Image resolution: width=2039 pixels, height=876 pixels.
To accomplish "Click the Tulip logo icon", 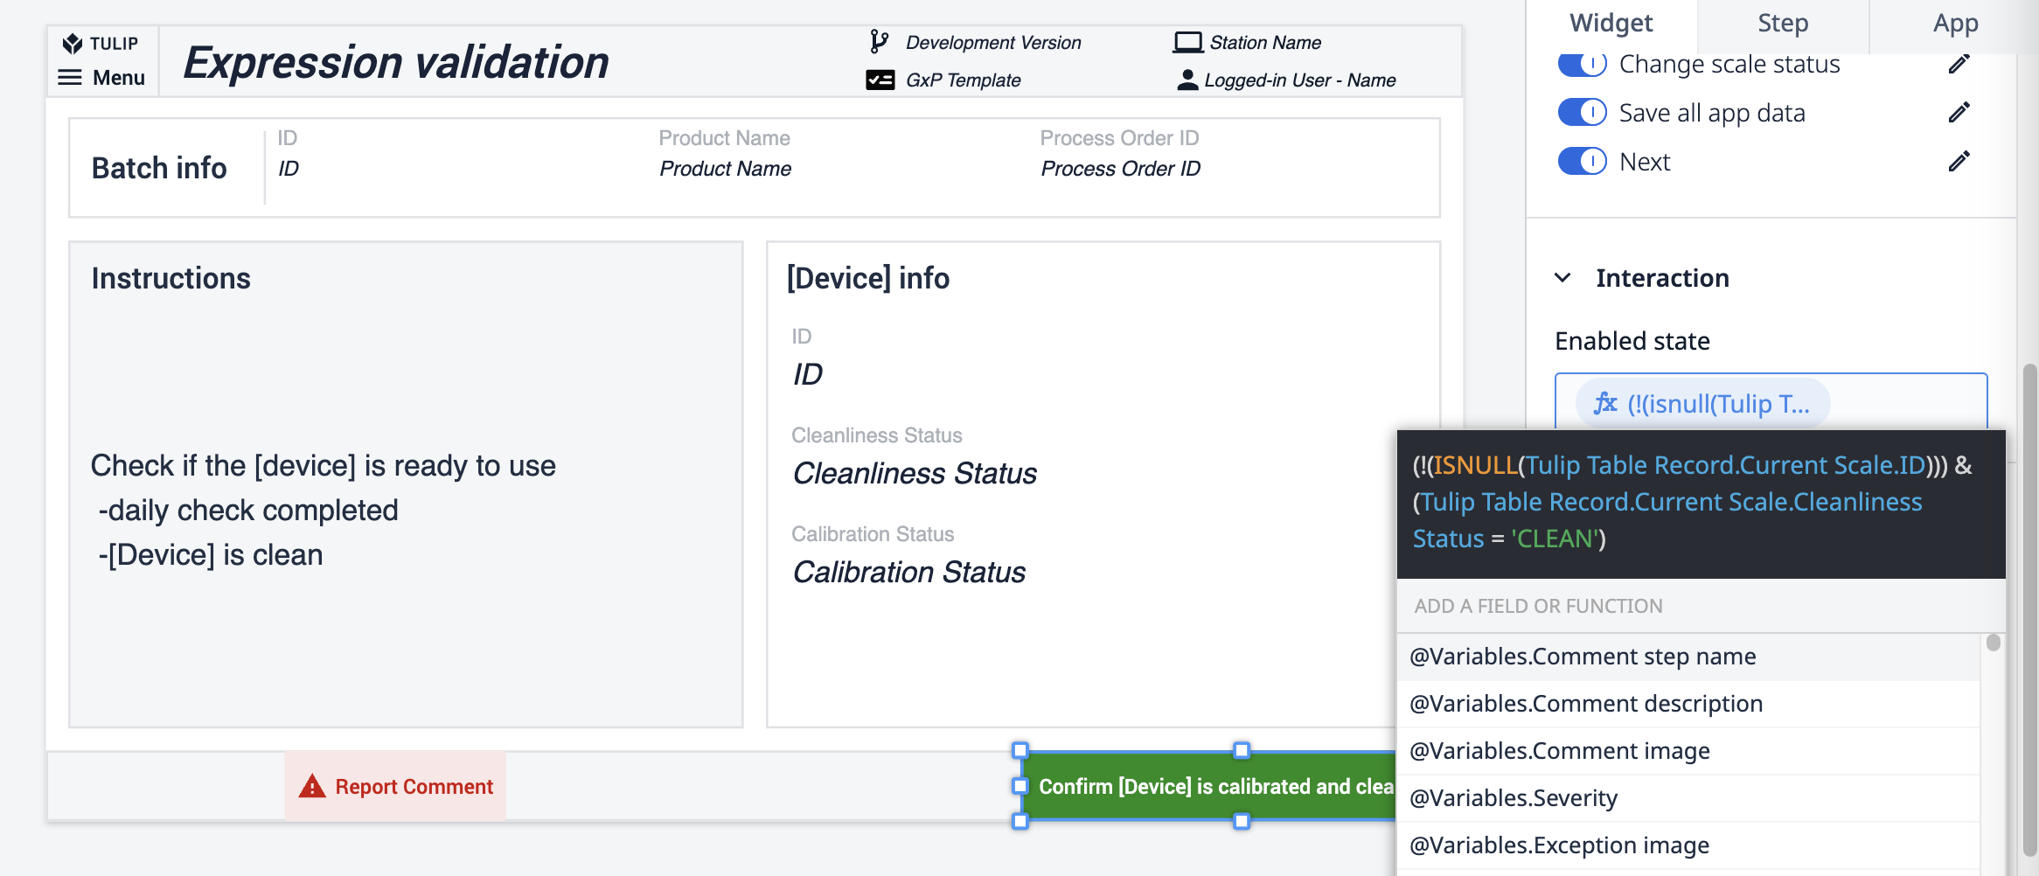I will coord(73,44).
